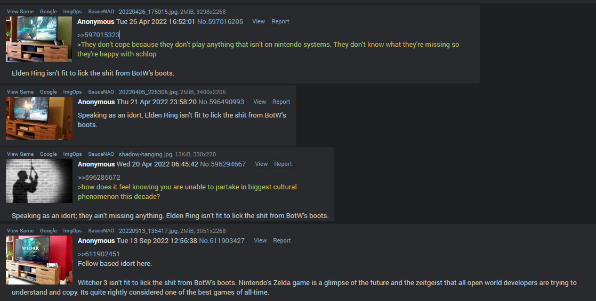
Task: Click View link on post 597016205
Action: point(259,22)
